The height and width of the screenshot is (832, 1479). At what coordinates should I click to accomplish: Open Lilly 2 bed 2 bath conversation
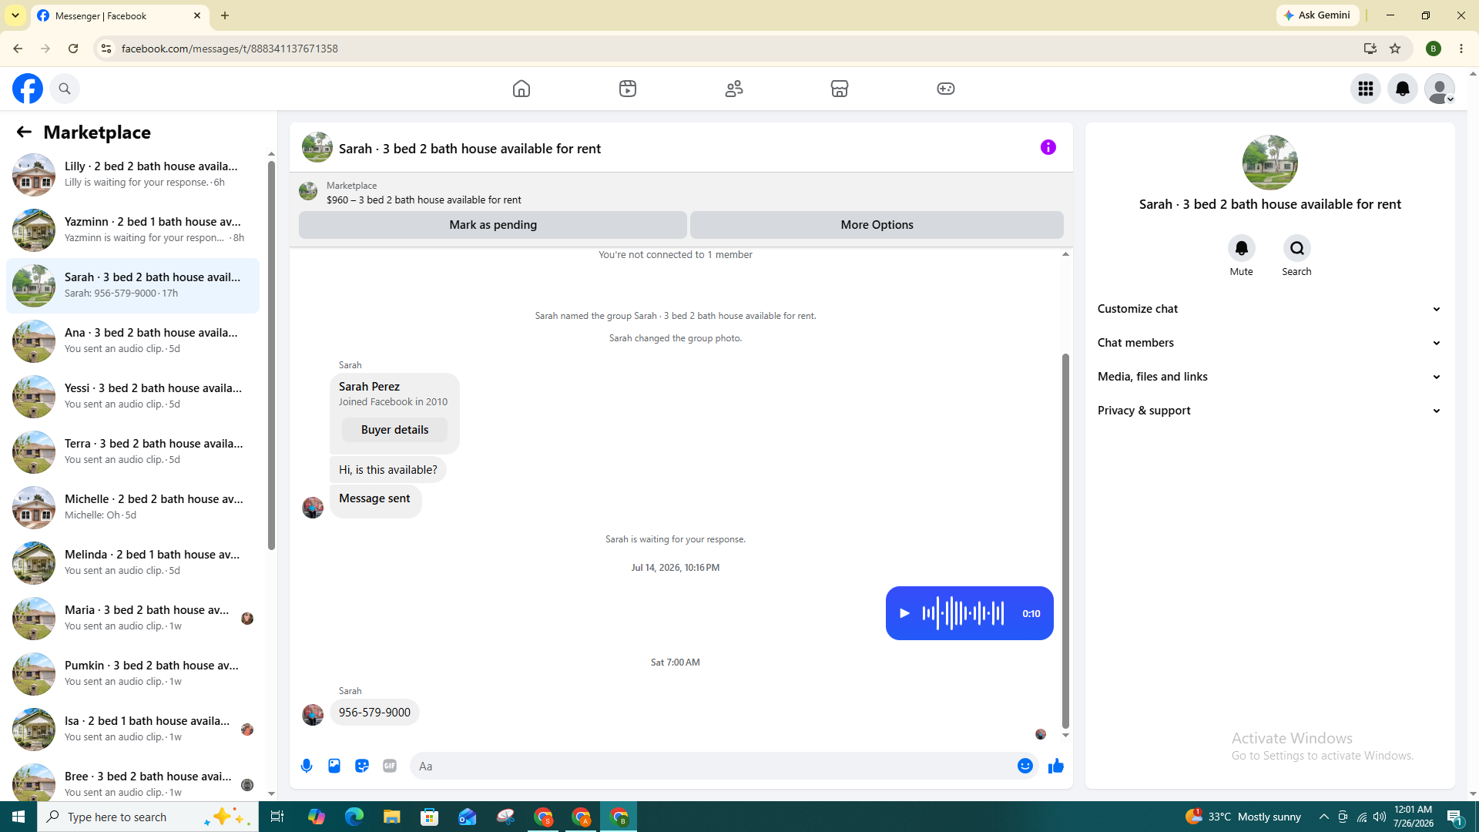tap(132, 175)
